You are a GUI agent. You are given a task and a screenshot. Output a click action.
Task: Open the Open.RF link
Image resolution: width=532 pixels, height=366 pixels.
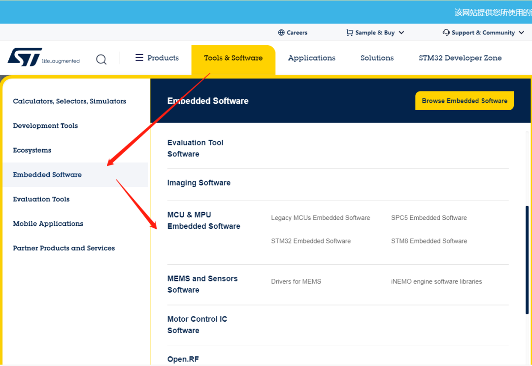[183, 359]
